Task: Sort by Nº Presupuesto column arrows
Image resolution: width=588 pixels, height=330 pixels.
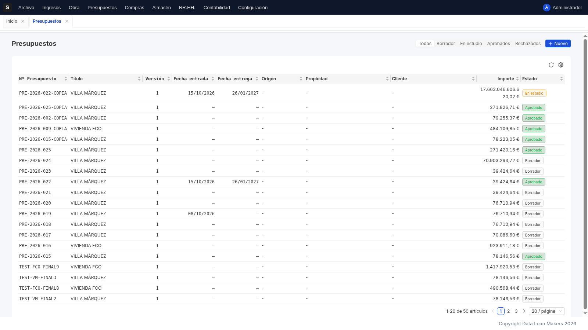Action: click(x=66, y=79)
